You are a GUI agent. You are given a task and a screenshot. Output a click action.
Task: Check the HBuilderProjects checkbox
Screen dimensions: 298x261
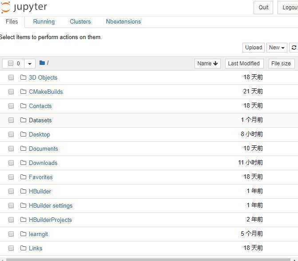click(11, 220)
